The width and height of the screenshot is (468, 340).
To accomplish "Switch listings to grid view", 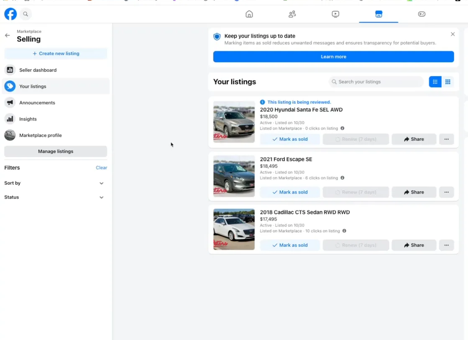I will coord(448,82).
